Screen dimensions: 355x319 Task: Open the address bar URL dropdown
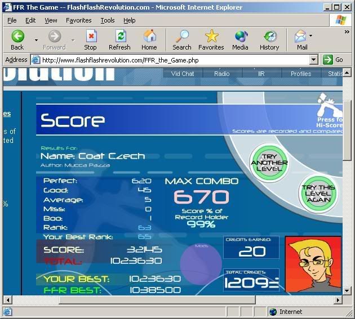pyautogui.click(x=314, y=60)
